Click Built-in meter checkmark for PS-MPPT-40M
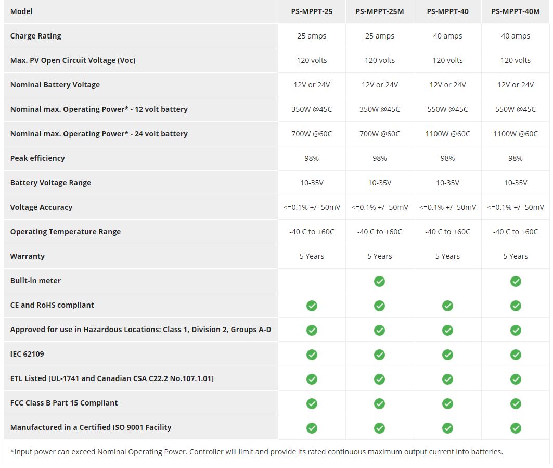This screenshot has width=553, height=468. pyautogui.click(x=516, y=281)
